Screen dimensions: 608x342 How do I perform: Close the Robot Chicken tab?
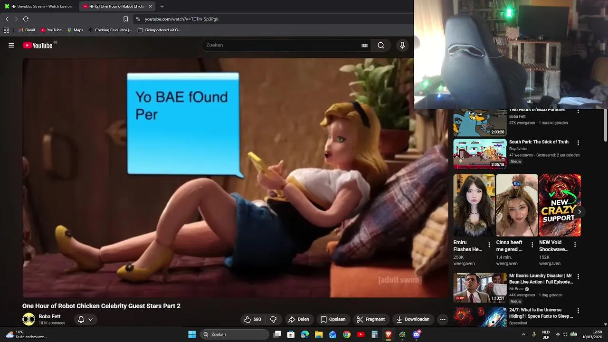click(x=151, y=6)
